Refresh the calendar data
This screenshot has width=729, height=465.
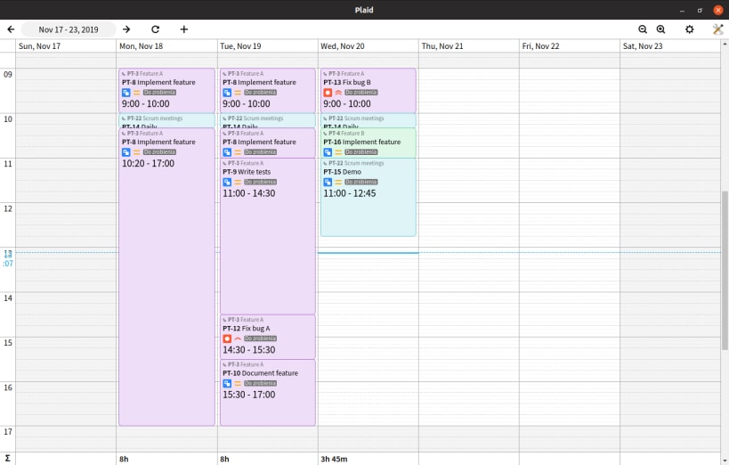(x=155, y=29)
